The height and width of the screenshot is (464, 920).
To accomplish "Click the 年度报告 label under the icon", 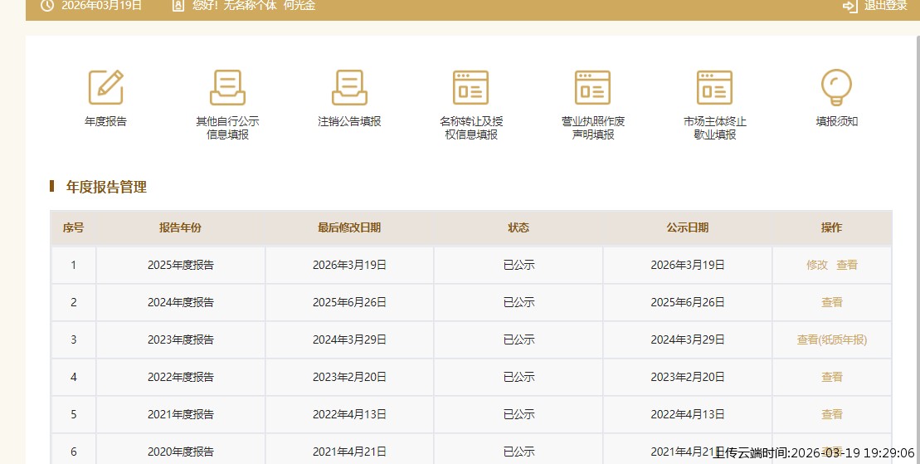I will (105, 121).
